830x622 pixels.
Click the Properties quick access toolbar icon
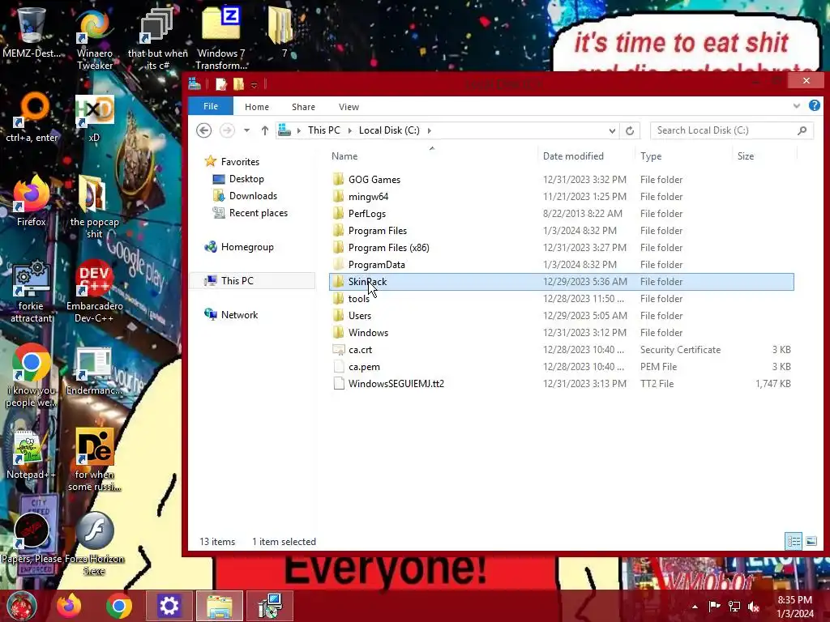pos(220,84)
